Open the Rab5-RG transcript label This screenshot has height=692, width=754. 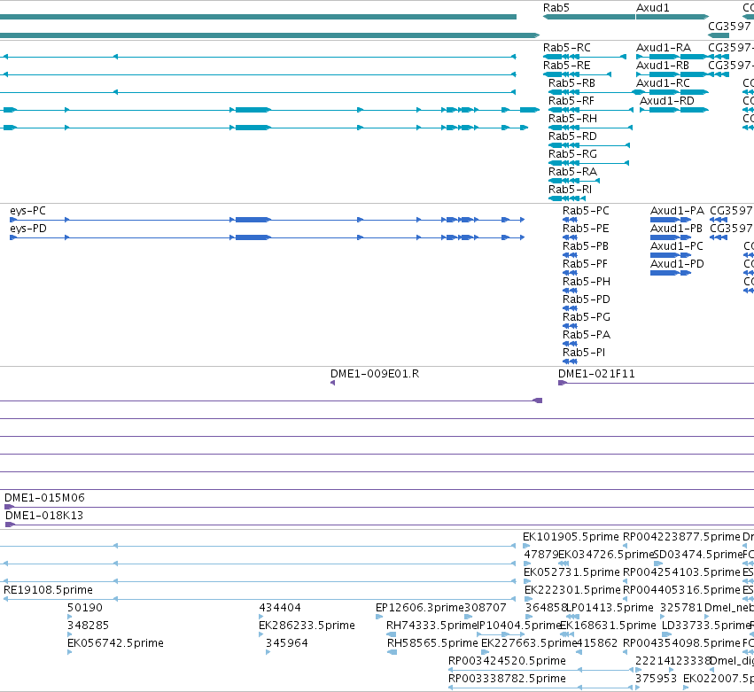(572, 154)
